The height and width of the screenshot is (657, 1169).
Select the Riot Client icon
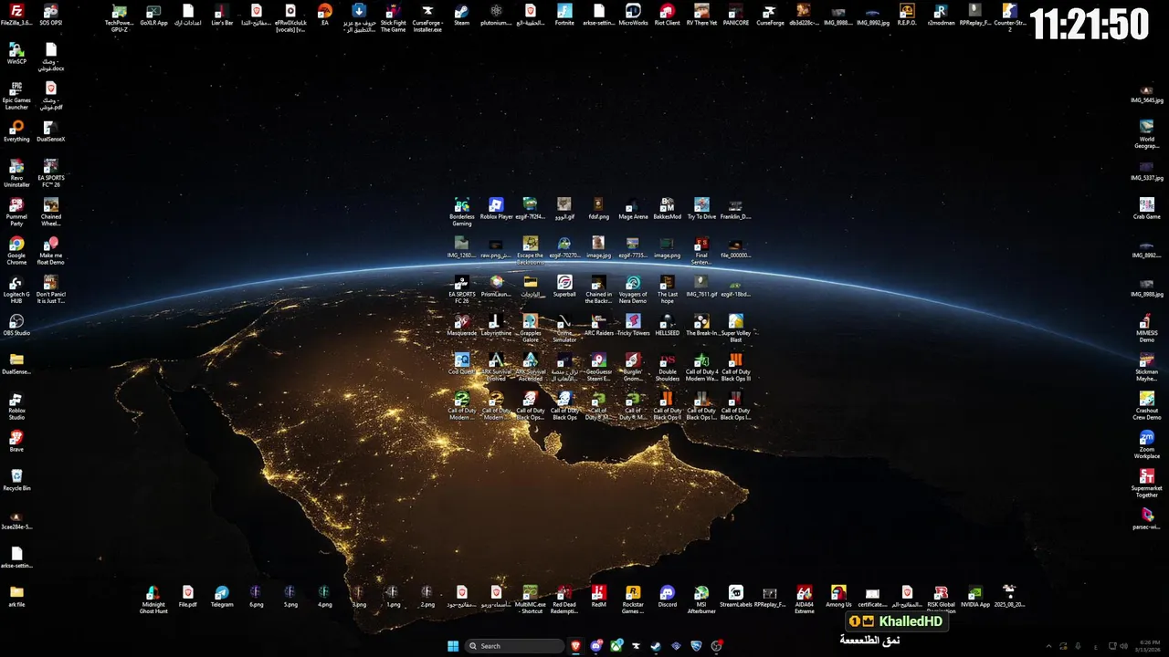click(x=668, y=16)
